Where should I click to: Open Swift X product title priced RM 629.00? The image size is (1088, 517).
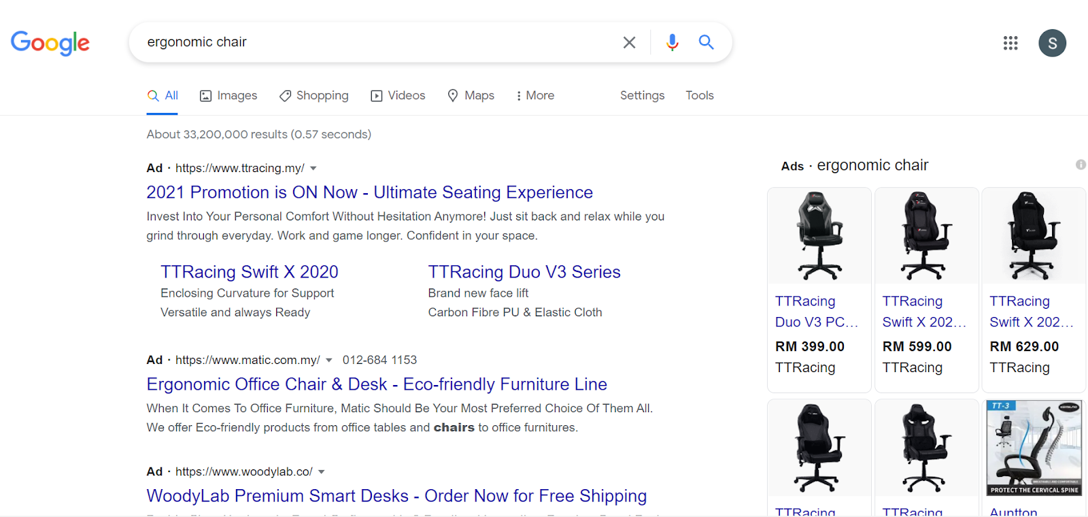(1032, 312)
